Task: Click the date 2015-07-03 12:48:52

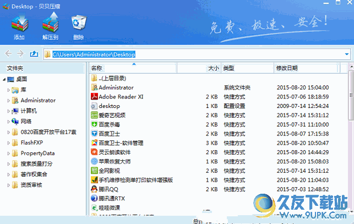Action: pos(303,189)
